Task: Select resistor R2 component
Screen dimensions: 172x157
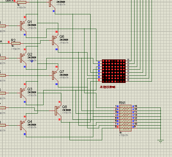Action: [x=16, y=43]
